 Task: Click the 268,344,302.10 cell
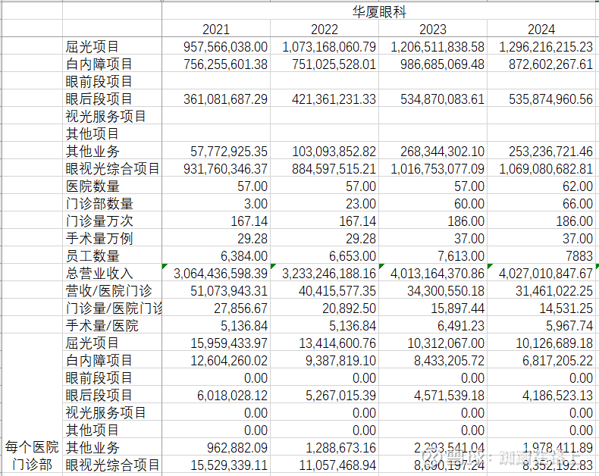coord(433,151)
